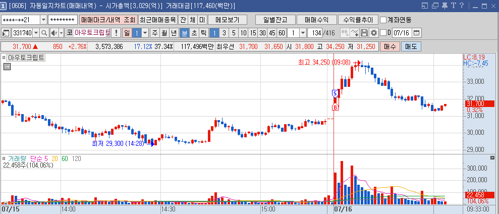This screenshot has height=214, width=499.
Task: Click the screen layout icon left of stock code
Action: click(x=6, y=33)
